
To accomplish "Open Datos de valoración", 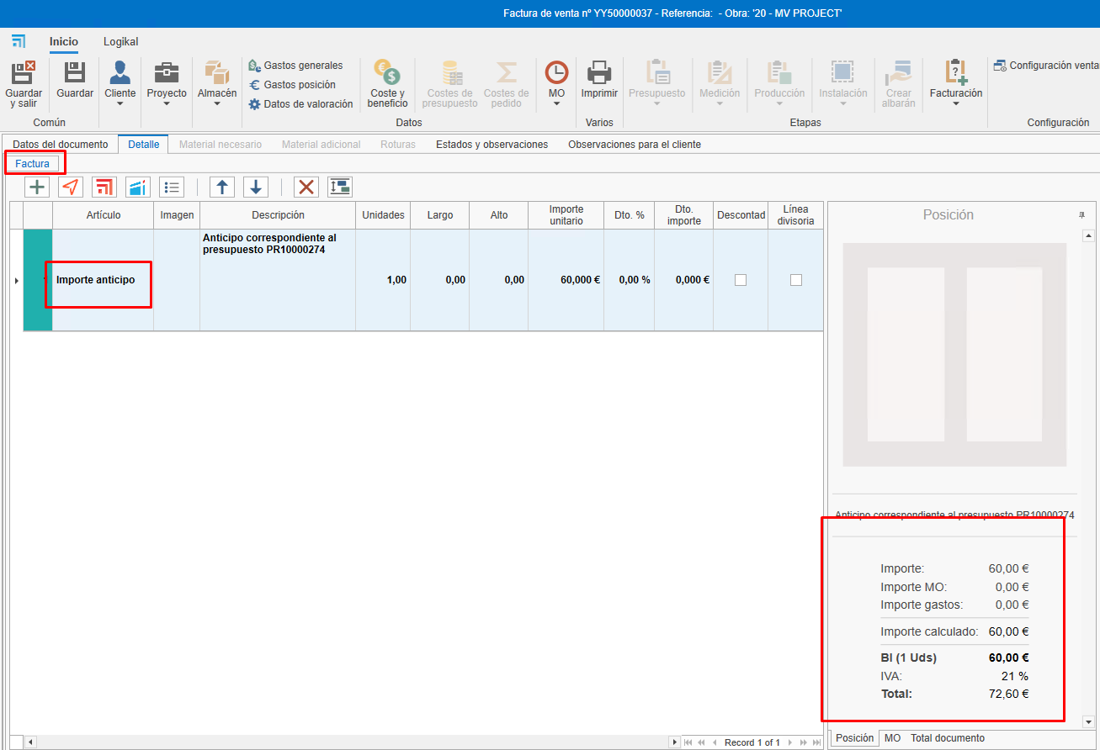I will (x=300, y=104).
